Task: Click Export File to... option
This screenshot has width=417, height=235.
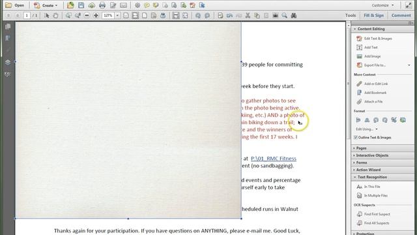Action: coord(371,65)
